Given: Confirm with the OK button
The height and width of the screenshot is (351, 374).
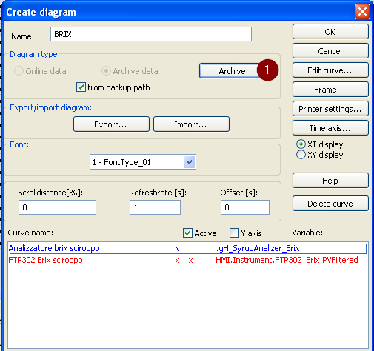Looking at the screenshot, I should point(330,32).
